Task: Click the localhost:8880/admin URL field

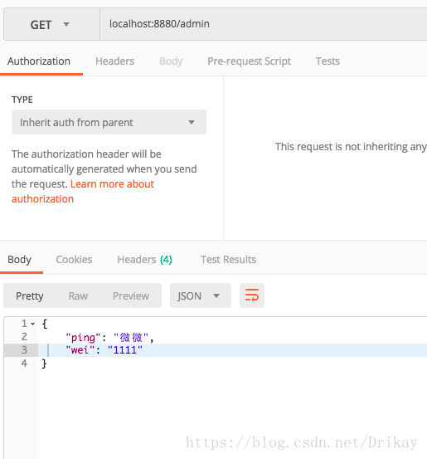Action: [263, 24]
